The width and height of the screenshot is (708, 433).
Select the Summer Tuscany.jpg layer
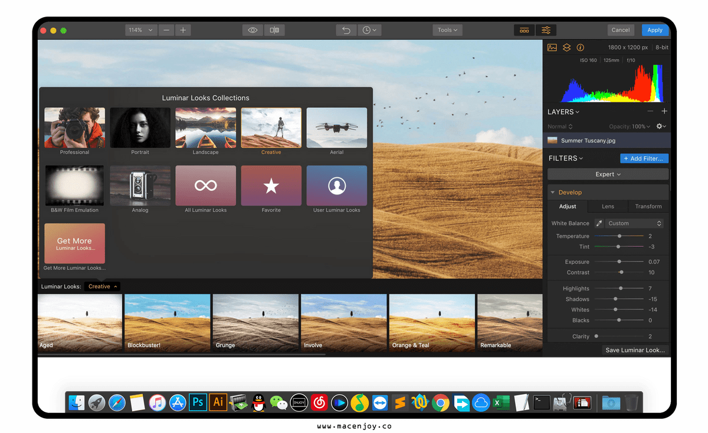coord(607,141)
